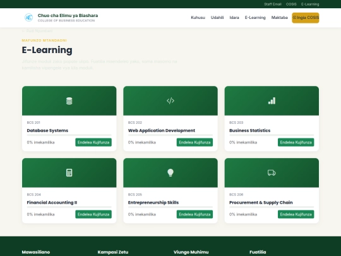The width and height of the screenshot is (341, 256).
Task: Click the Financial Accounting II progress bar
Action: [x=69, y=207]
